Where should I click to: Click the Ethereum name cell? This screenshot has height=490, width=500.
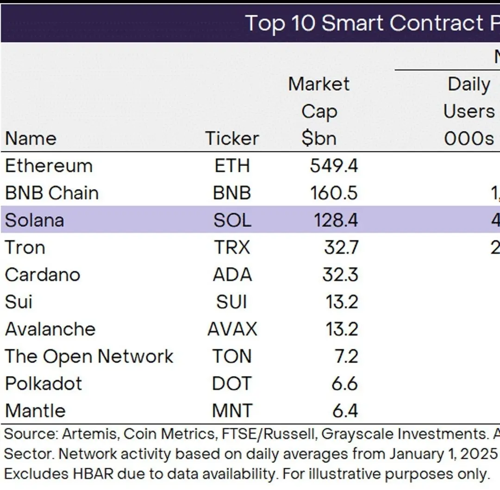pos(49,166)
